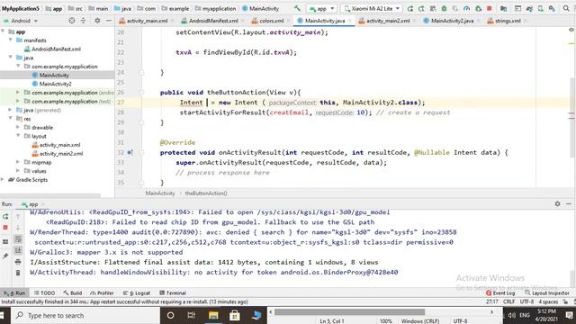Click the override gutter icon on line 32
This screenshot has width=576, height=324.
click(130, 152)
